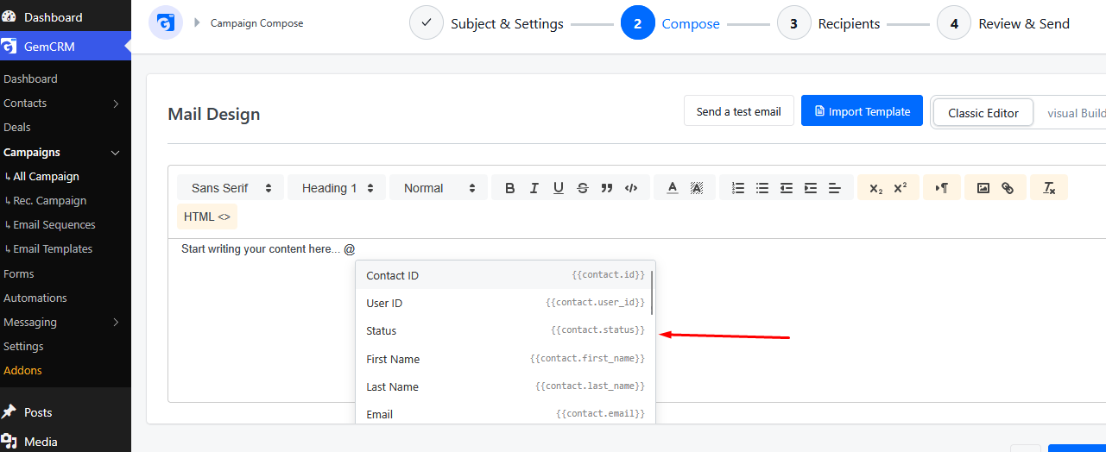Switch to the visual Builder tab
This screenshot has width=1106, height=452.
point(1076,113)
